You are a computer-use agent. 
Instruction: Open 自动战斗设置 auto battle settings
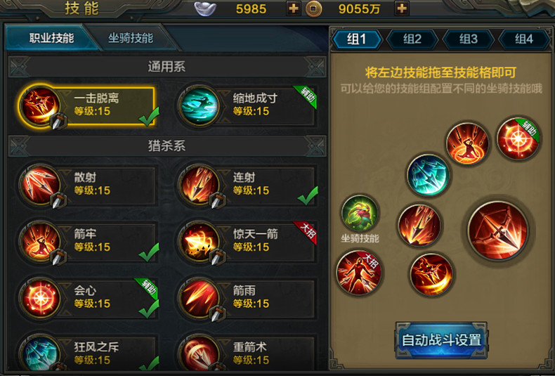(x=441, y=340)
